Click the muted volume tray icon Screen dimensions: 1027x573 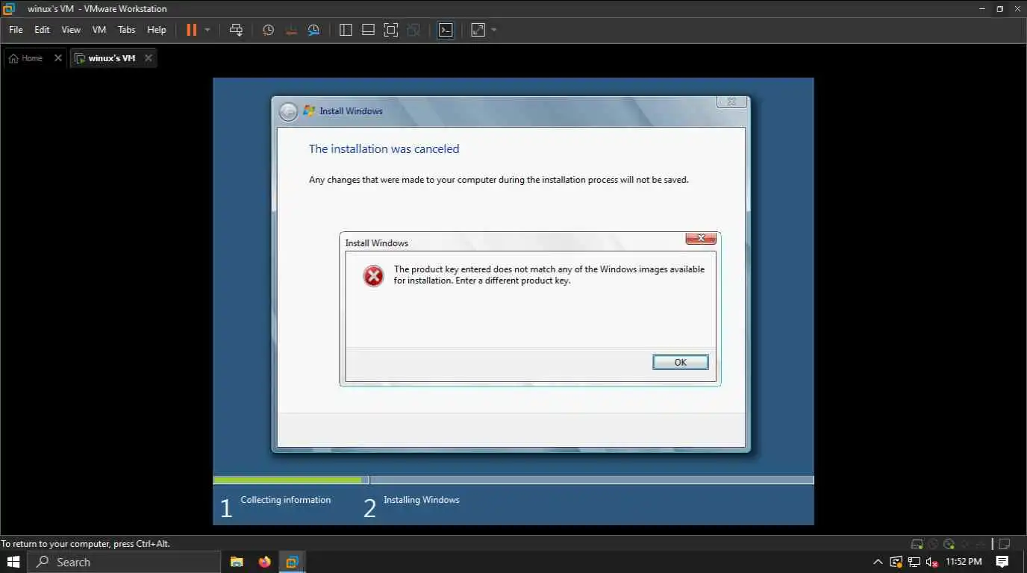[931, 562]
